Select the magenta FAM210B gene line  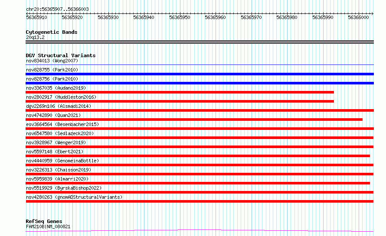click(x=200, y=231)
